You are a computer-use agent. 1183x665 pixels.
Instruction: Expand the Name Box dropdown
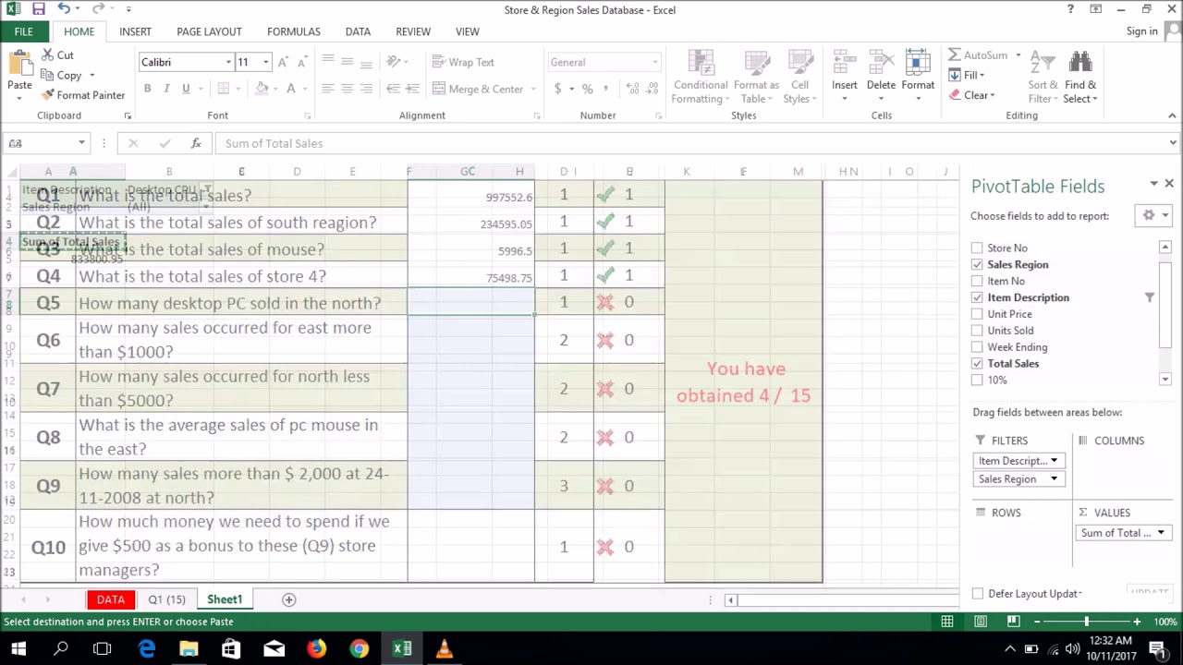click(x=81, y=143)
